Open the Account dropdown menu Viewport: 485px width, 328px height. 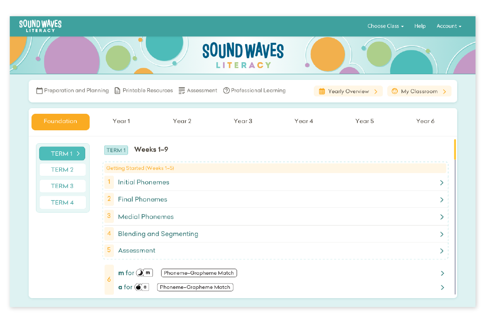point(449,26)
